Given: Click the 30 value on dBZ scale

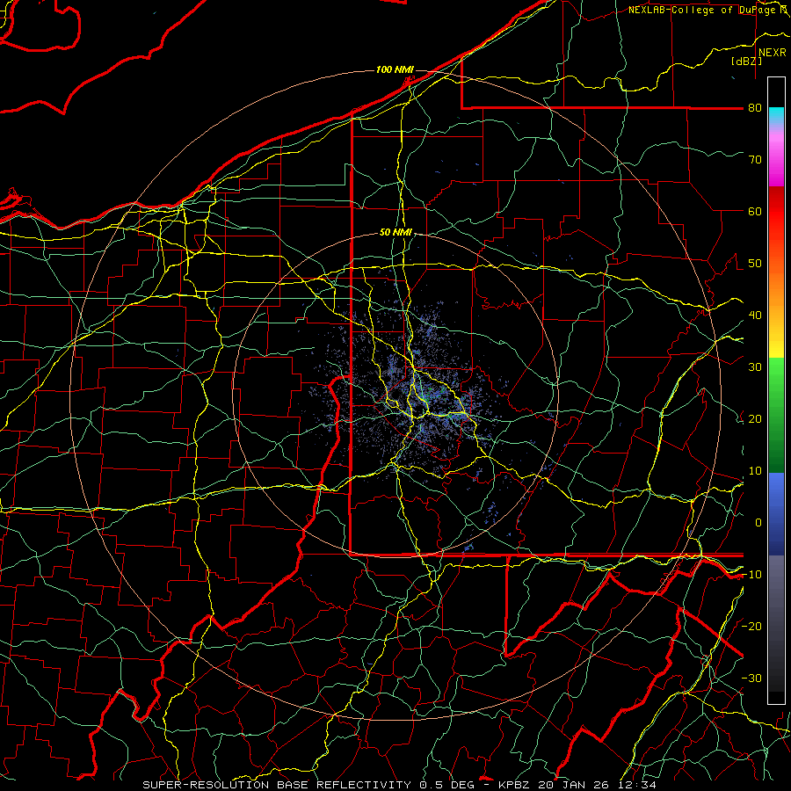Looking at the screenshot, I should click(x=755, y=367).
